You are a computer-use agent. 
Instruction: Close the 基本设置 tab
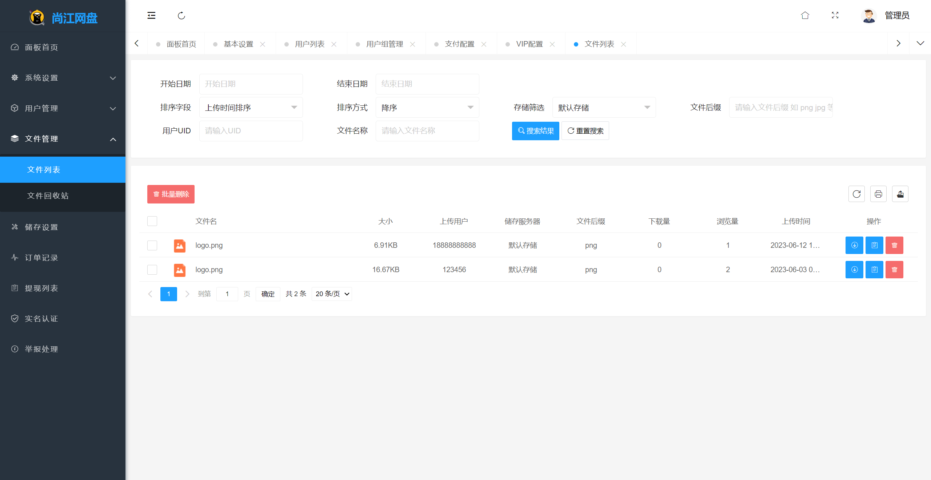click(263, 44)
